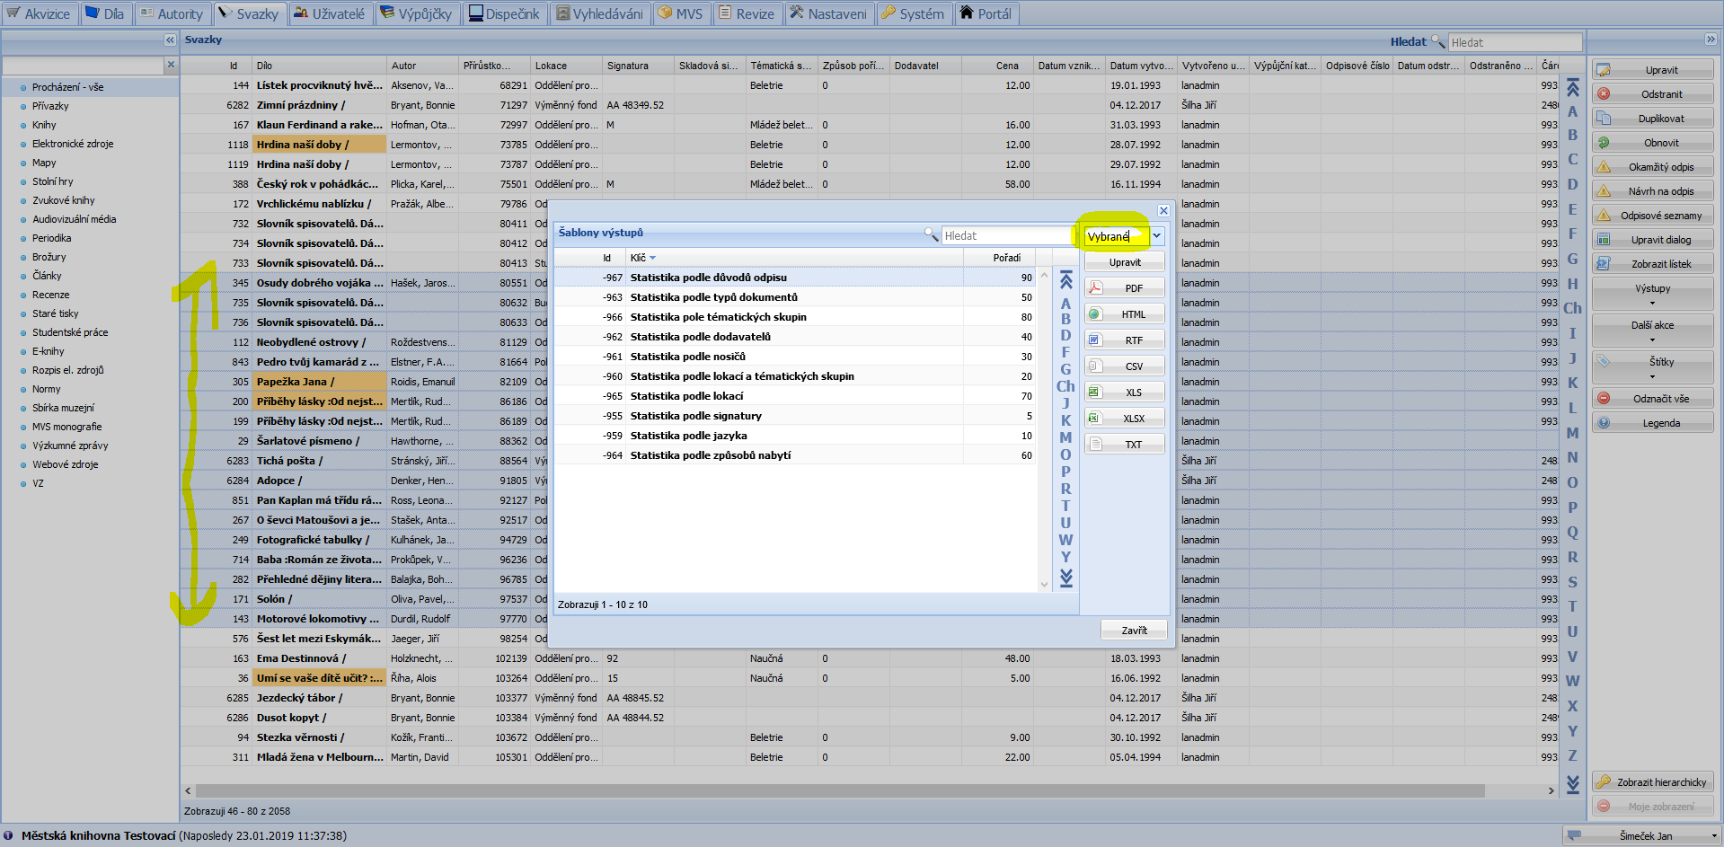Image resolution: width=1724 pixels, height=847 pixels.
Task: Open the Legenda help button
Action: [x=1653, y=423]
